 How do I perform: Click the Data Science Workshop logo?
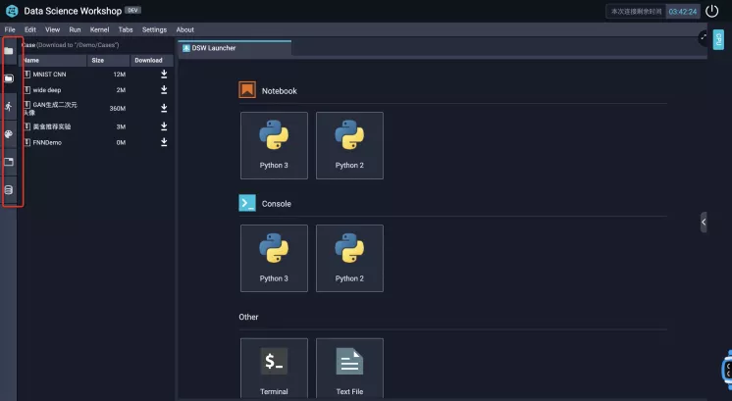[x=12, y=11]
